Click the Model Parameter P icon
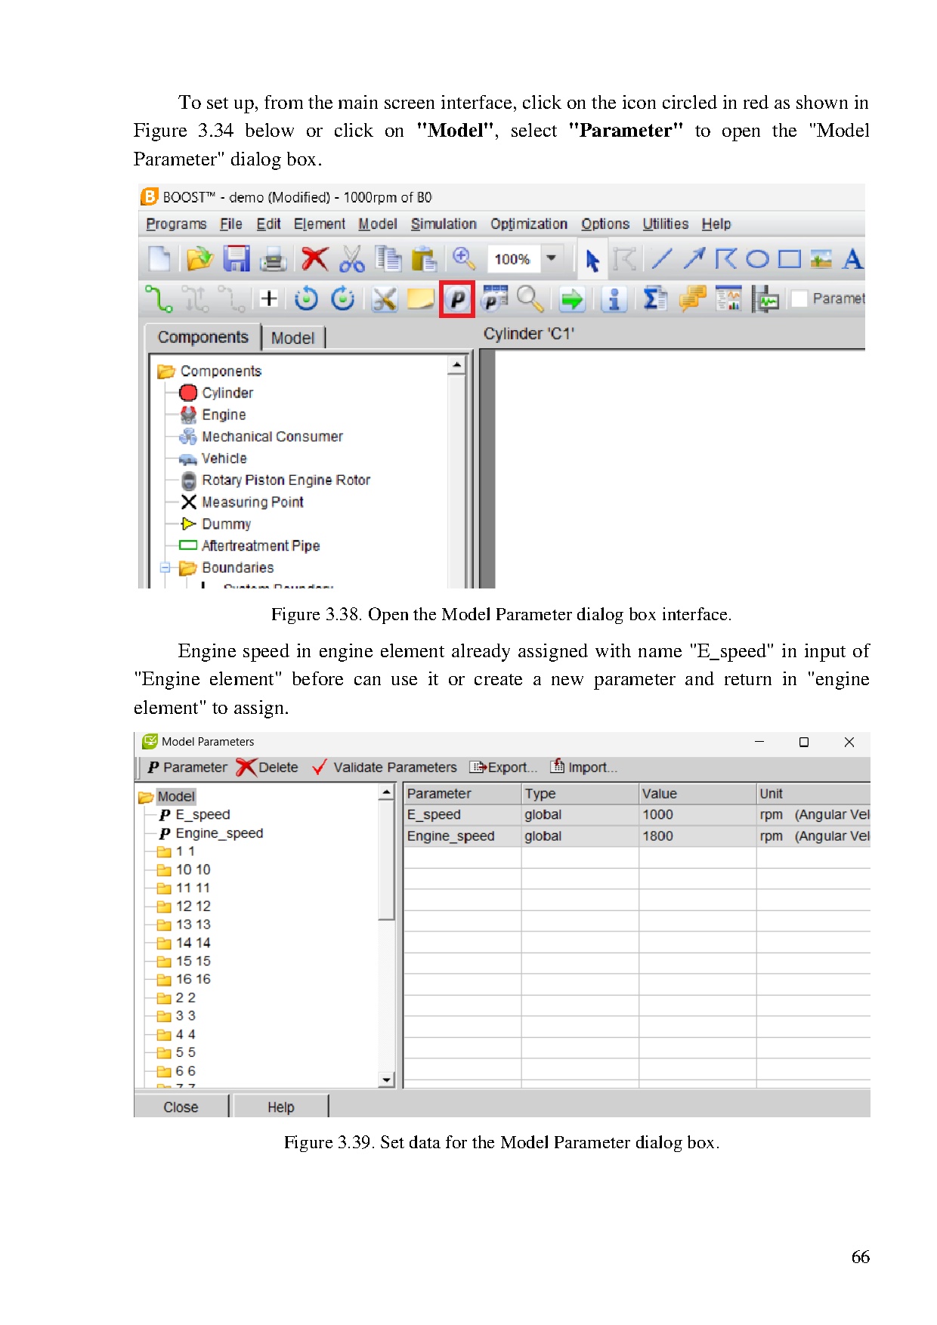 [x=457, y=300]
